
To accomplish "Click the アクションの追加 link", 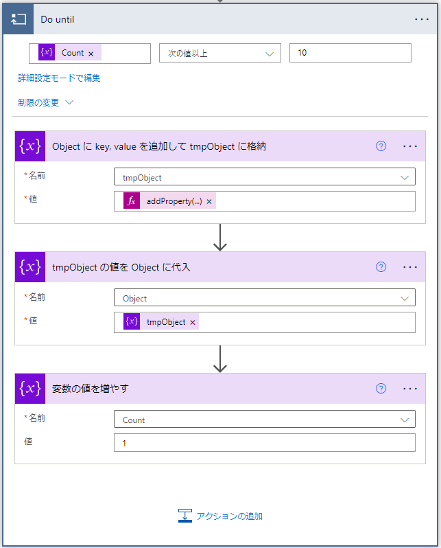I will [229, 516].
